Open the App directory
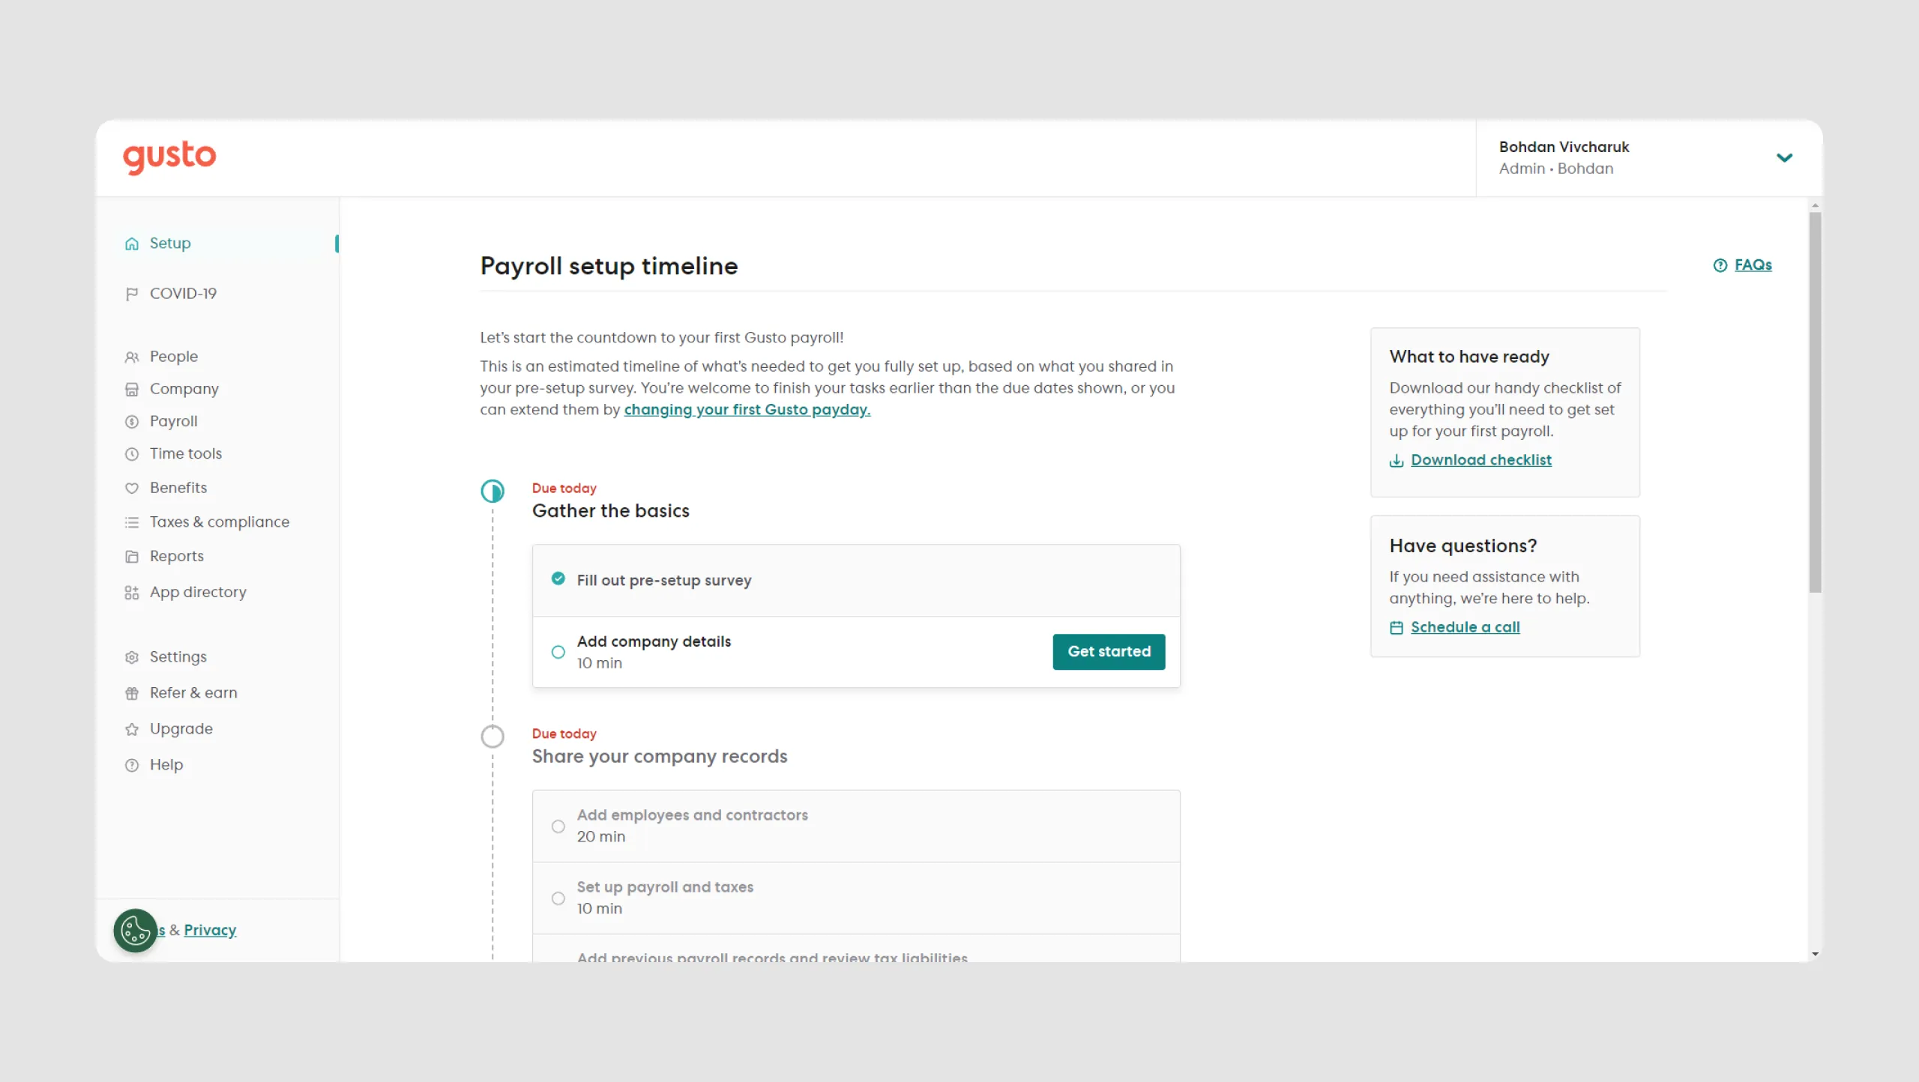 (x=198, y=592)
